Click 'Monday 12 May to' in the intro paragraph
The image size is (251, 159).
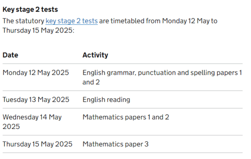(190, 21)
